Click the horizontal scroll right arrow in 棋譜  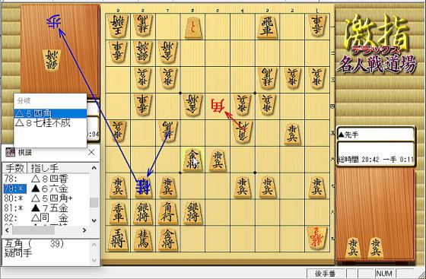point(84,230)
